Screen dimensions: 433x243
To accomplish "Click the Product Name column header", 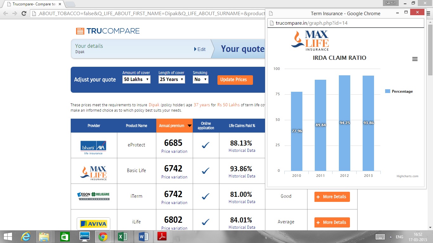I will tap(136, 126).
